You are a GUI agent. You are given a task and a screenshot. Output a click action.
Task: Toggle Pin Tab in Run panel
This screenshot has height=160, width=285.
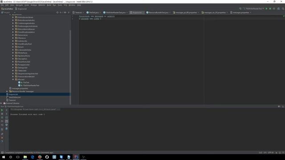[2, 134]
